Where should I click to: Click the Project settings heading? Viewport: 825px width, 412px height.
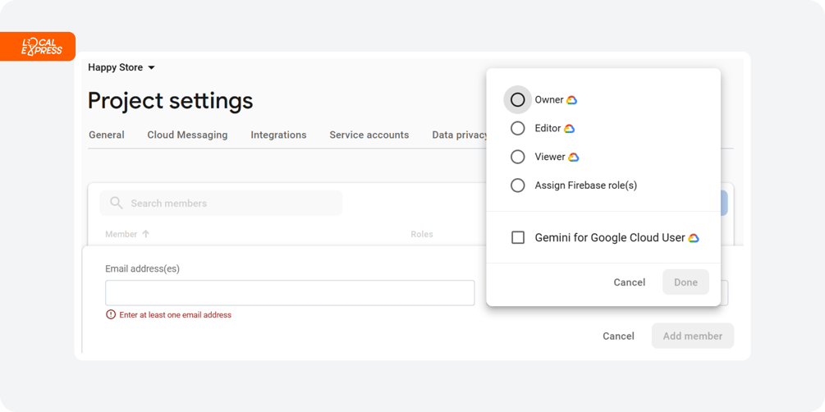171,100
